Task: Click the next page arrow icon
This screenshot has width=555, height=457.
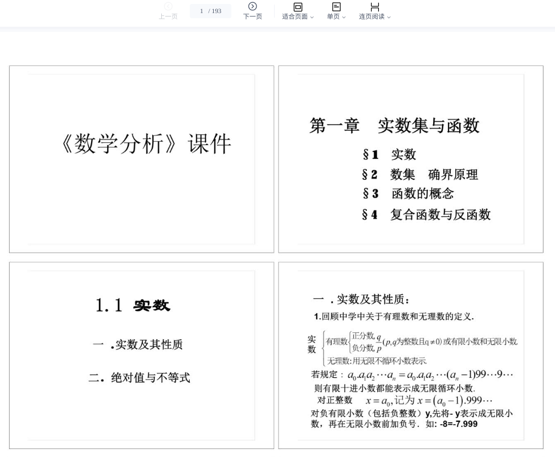Action: [252, 6]
